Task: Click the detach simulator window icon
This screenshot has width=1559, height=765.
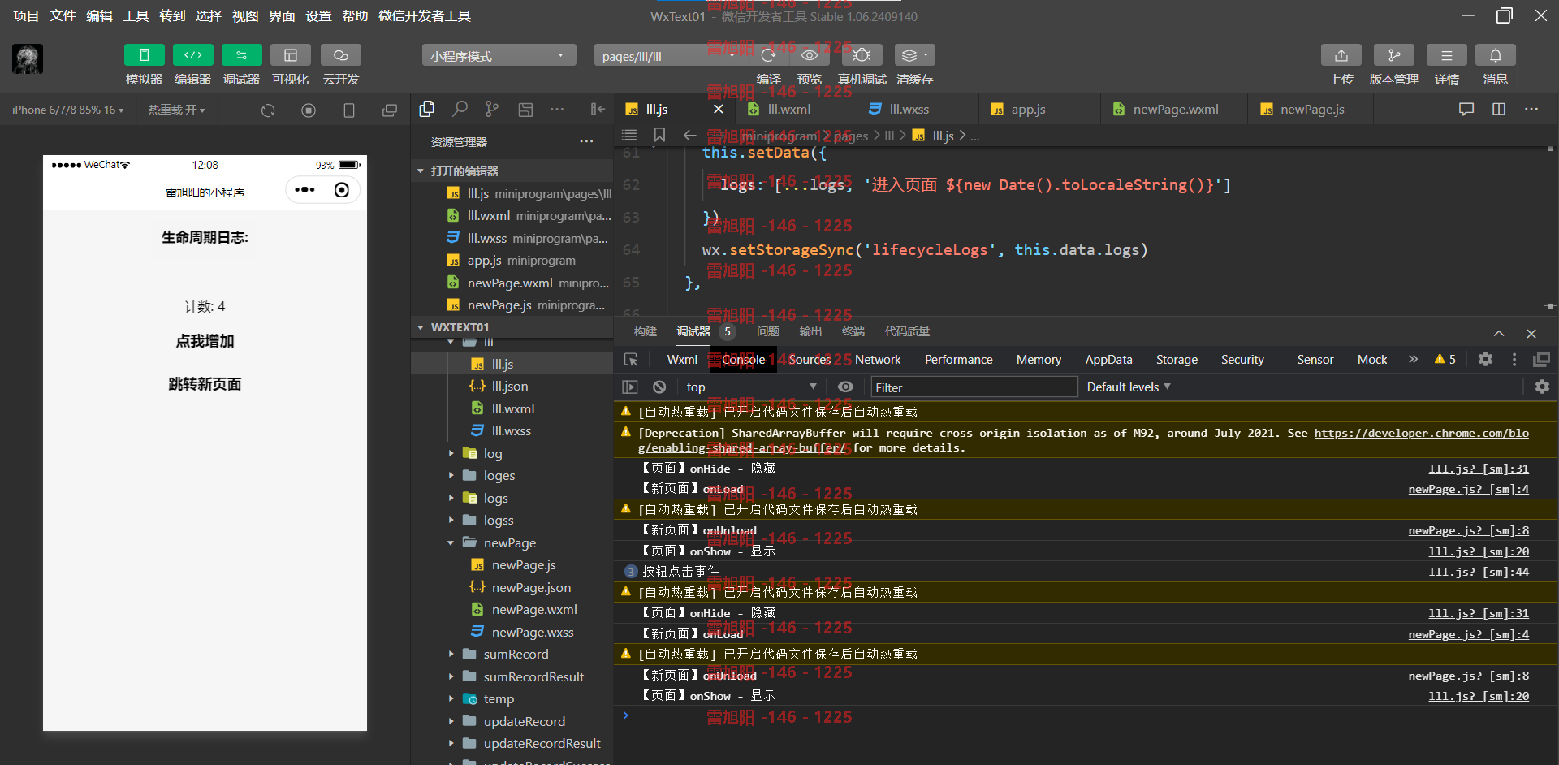Action: (390, 110)
